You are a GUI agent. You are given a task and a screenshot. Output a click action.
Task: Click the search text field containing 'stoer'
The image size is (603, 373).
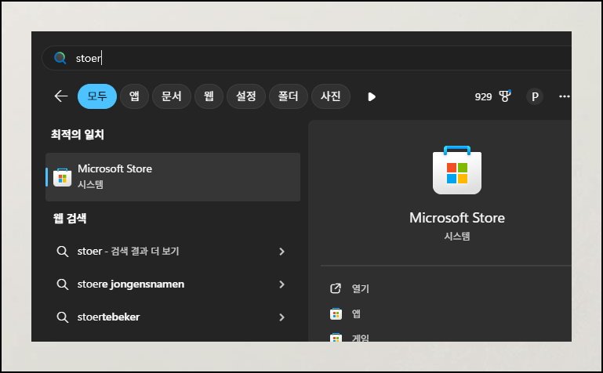307,58
